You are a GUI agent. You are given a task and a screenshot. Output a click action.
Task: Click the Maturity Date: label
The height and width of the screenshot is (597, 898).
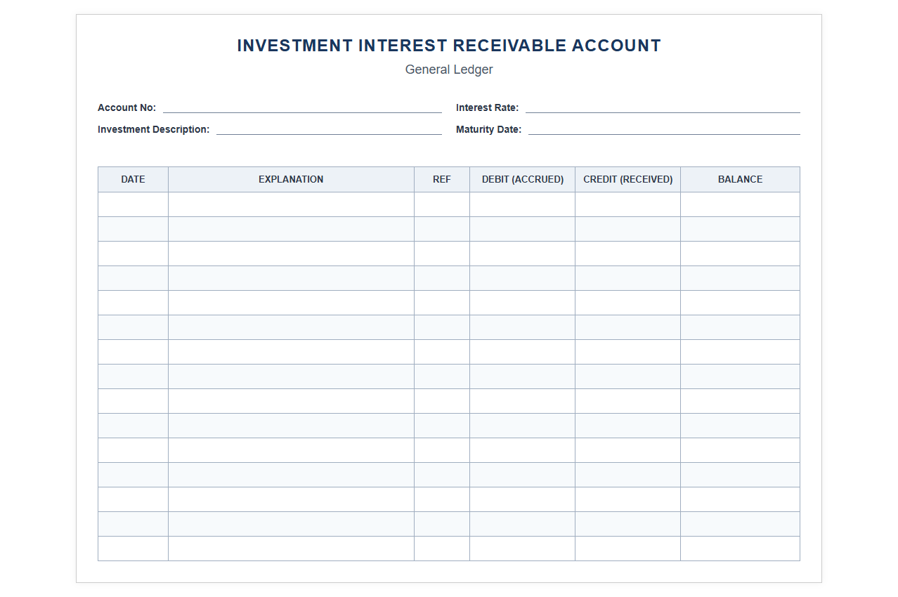coord(489,129)
